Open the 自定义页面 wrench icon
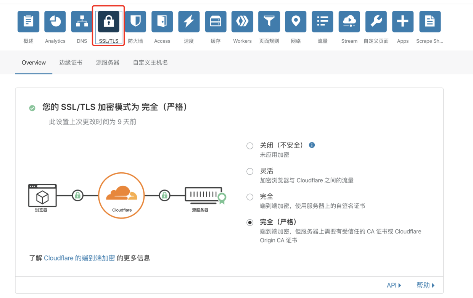The image size is (473, 298). click(x=376, y=21)
